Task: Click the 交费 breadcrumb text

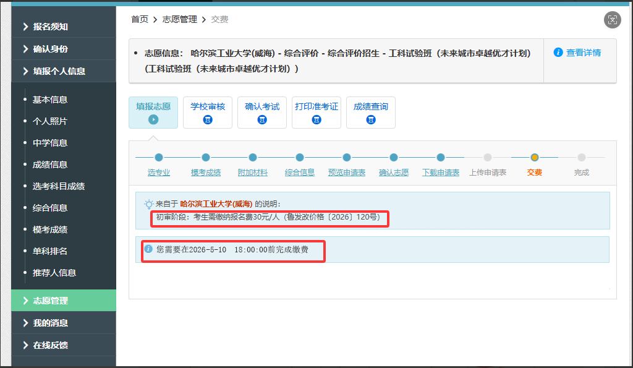Action: point(219,19)
